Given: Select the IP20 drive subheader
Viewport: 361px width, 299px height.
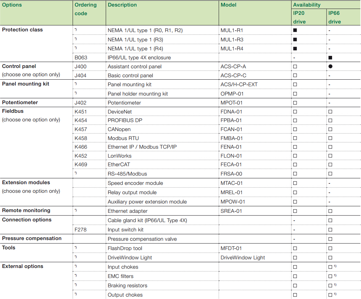Looking at the screenshot, I should [x=299, y=17].
